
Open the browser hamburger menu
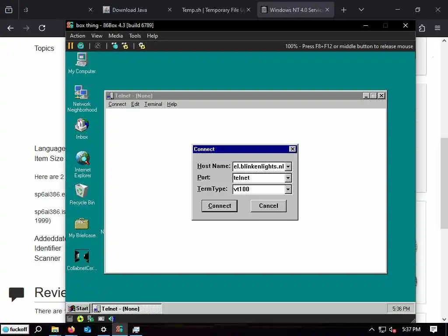(x=437, y=28)
